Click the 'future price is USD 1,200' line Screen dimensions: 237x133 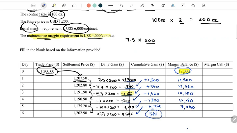(44, 21)
